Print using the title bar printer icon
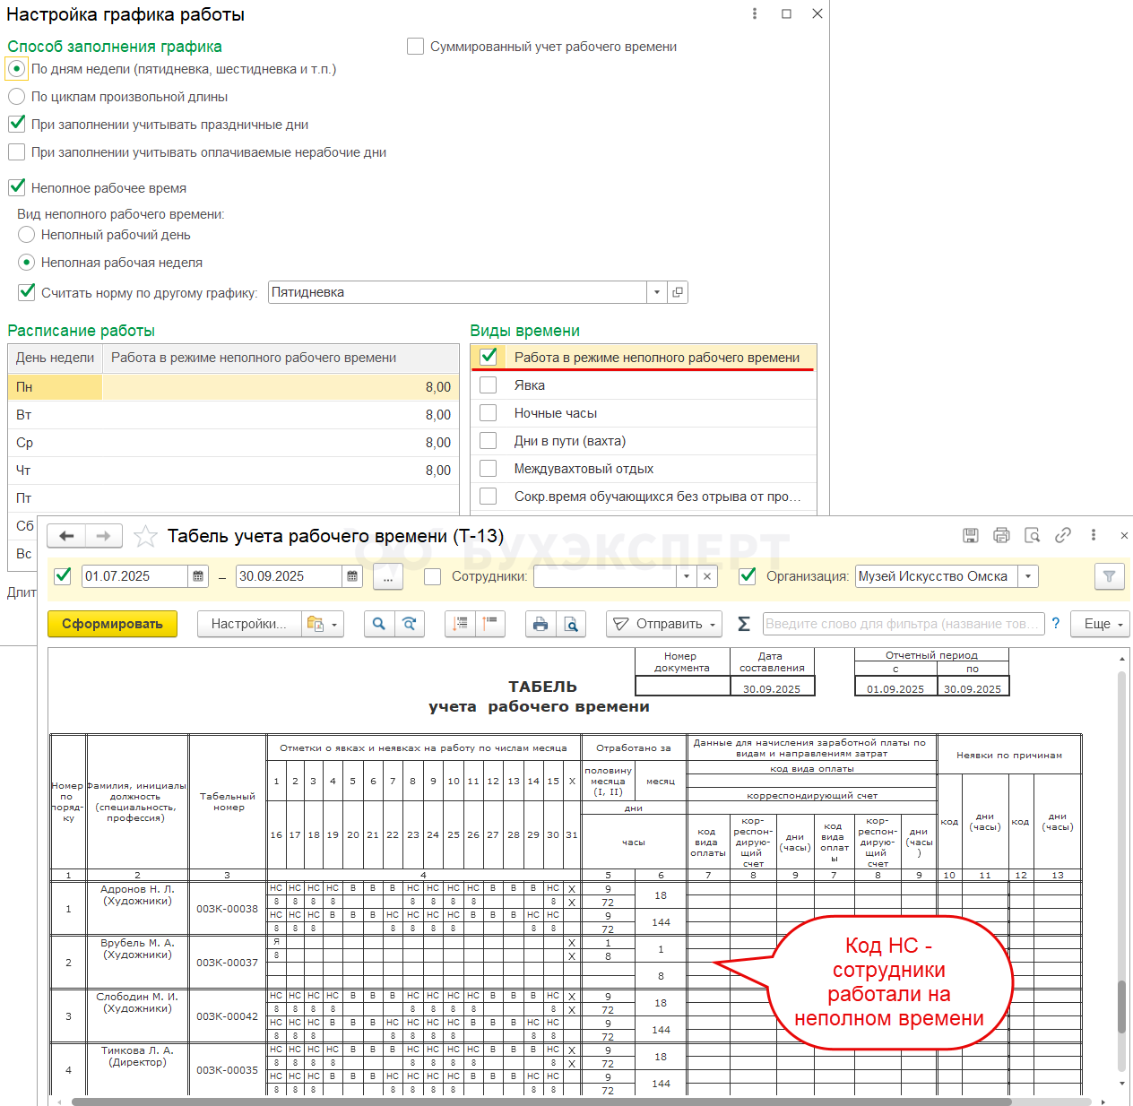Viewport: 1133px width, 1106px height. point(1001,535)
